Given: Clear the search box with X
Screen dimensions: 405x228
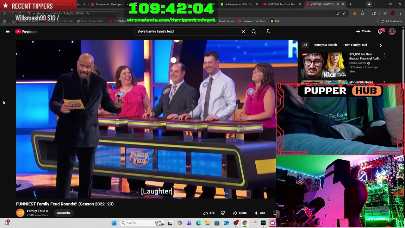Looking at the screenshot, I should 244,31.
